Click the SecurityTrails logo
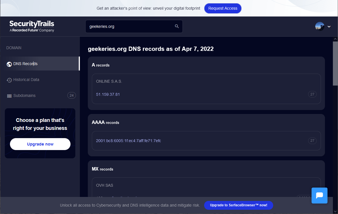Image resolution: width=338 pixels, height=214 pixels. [32, 26]
